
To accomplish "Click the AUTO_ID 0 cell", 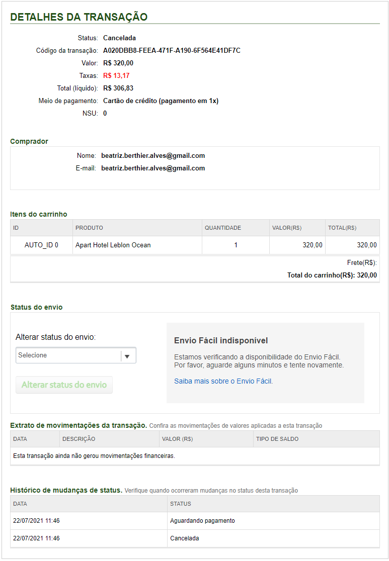I will (x=41, y=245).
